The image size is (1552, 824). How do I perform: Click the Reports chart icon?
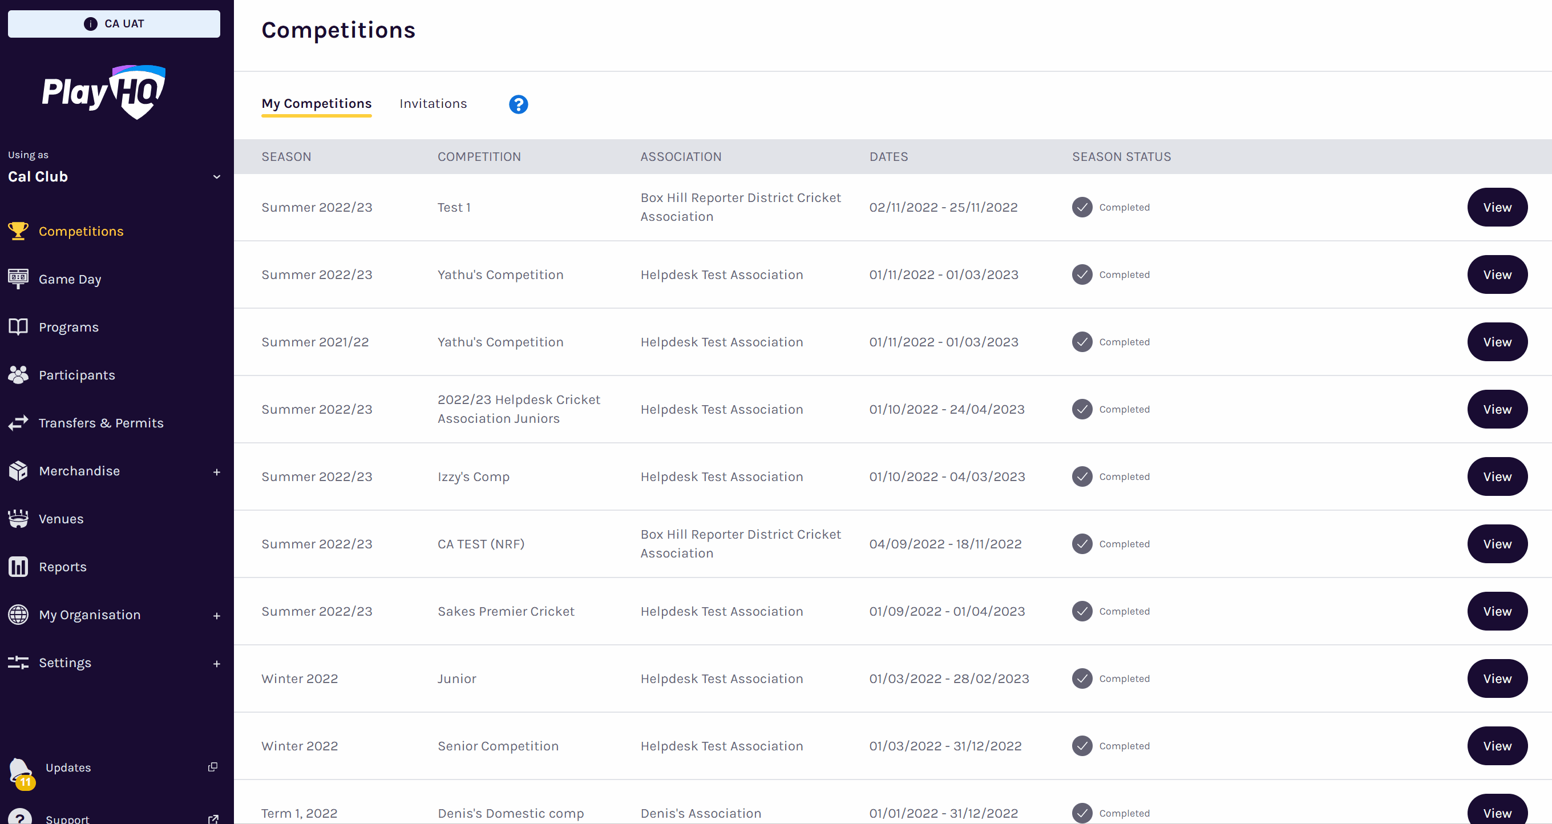(18, 567)
